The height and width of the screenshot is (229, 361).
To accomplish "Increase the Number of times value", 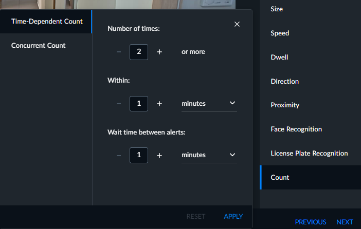I will (x=159, y=52).
